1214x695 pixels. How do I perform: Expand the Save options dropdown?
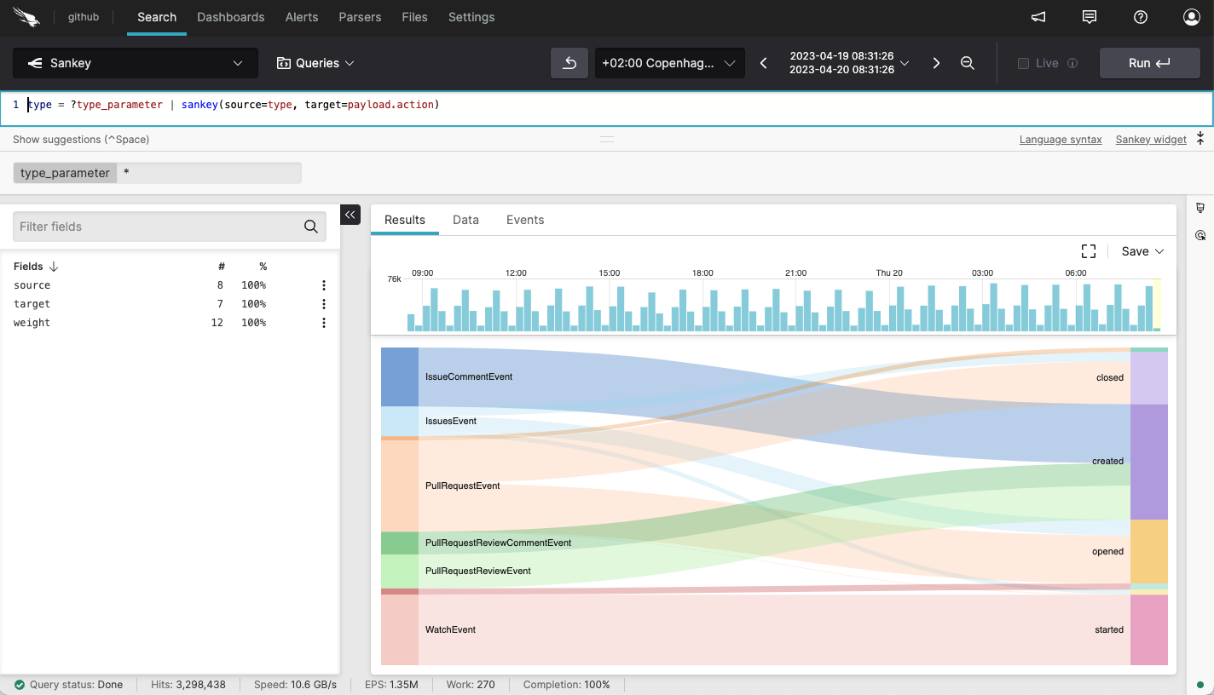point(1142,251)
